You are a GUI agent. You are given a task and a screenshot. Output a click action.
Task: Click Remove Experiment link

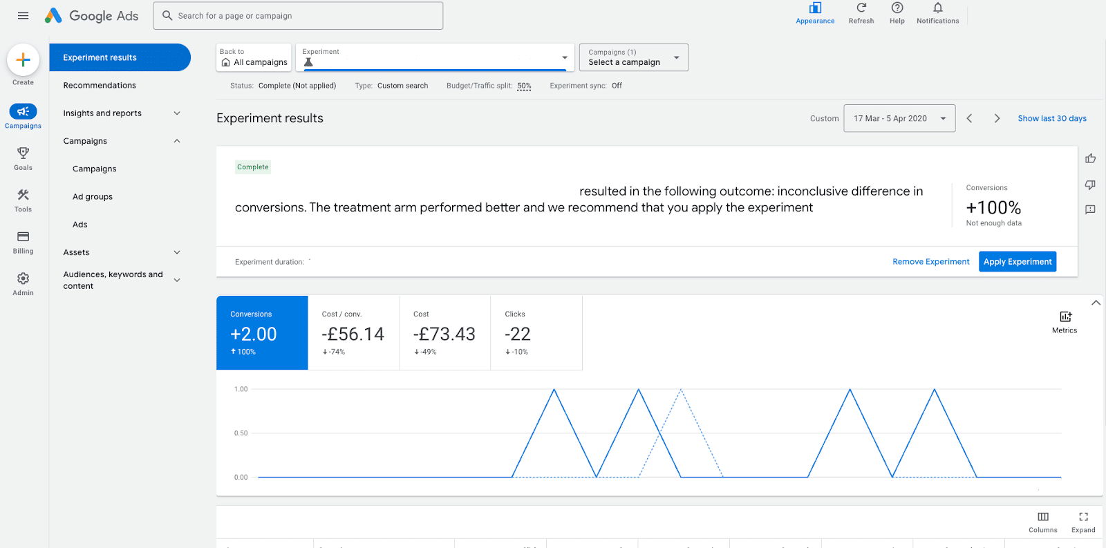click(x=931, y=262)
